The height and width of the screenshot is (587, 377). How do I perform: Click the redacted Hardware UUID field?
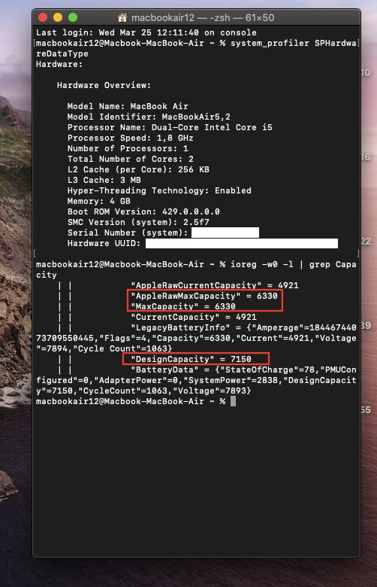[242, 243]
